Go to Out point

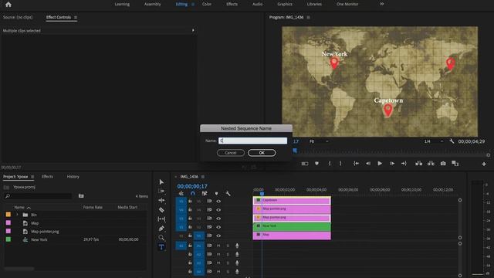tap(404, 163)
